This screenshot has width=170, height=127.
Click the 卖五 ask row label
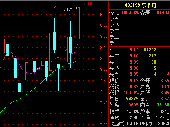[x=114, y=19]
